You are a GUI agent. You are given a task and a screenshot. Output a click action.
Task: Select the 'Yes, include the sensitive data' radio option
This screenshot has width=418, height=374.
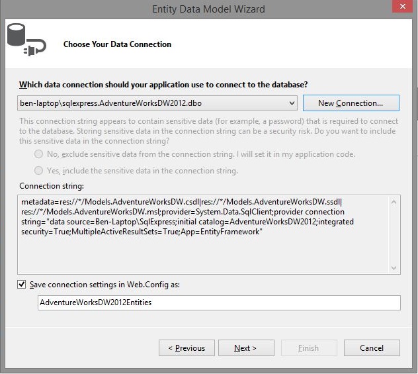tap(40, 171)
